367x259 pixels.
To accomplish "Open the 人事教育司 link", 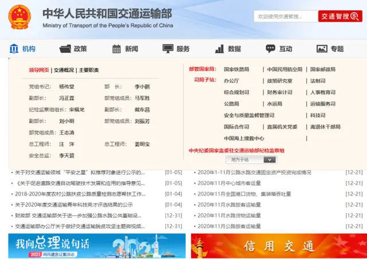I will [323, 92].
